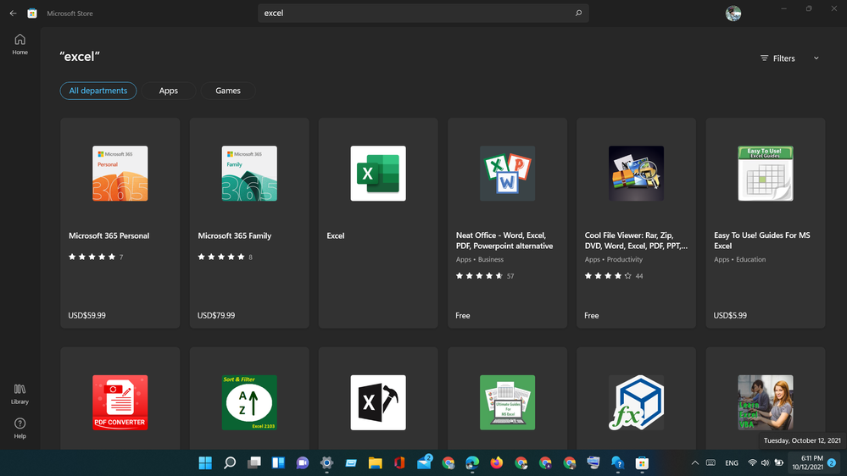Screen dimensions: 847x476
Task: Switch to the Games tab
Action: pos(228,91)
